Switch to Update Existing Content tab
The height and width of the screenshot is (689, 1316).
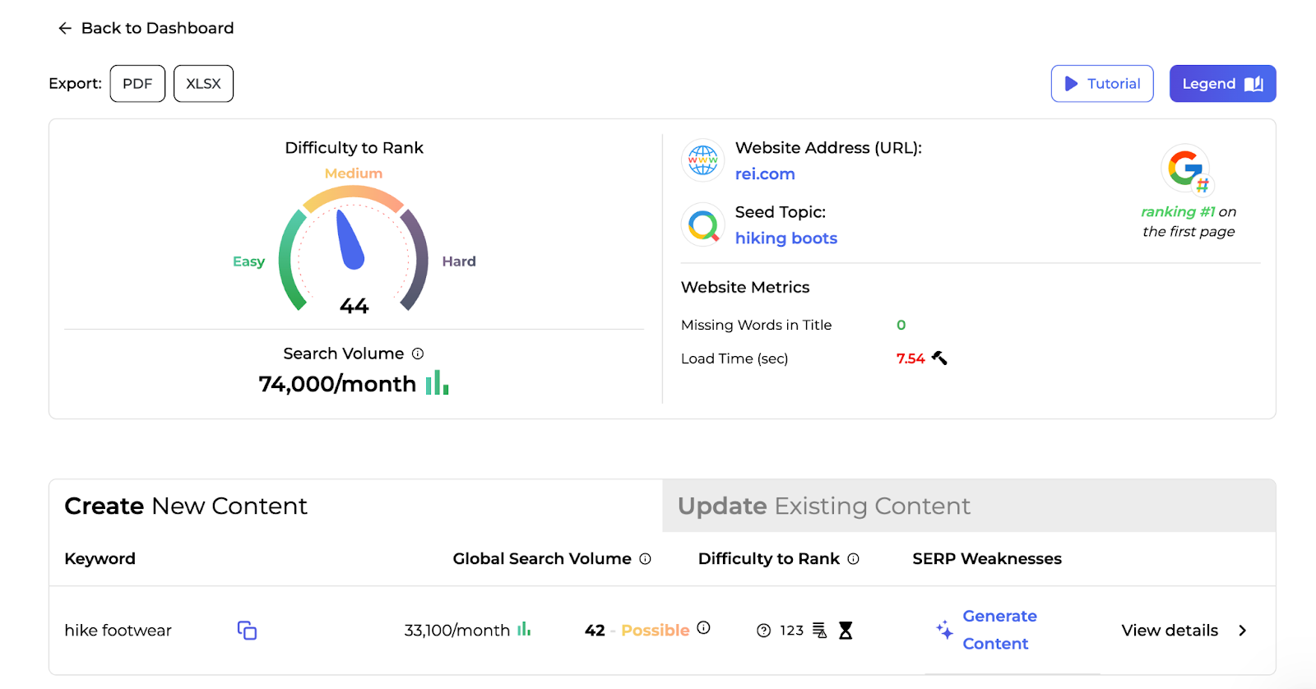tap(823, 506)
